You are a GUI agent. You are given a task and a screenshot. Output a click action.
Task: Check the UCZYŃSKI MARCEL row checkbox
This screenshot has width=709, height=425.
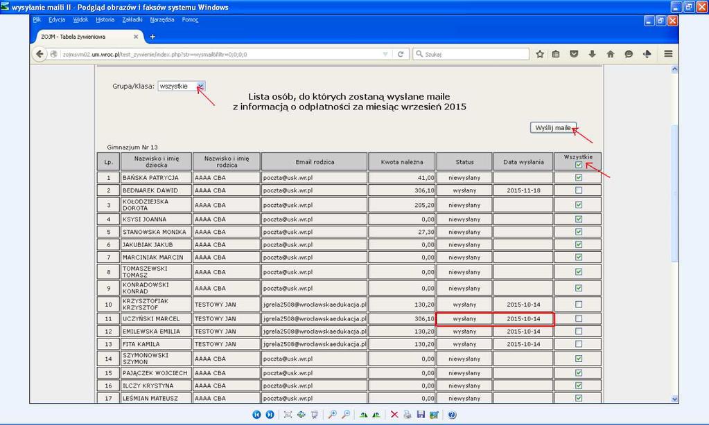(x=578, y=318)
